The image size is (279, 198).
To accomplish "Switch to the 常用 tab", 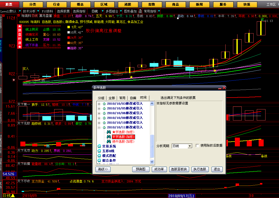I will (122, 98).
